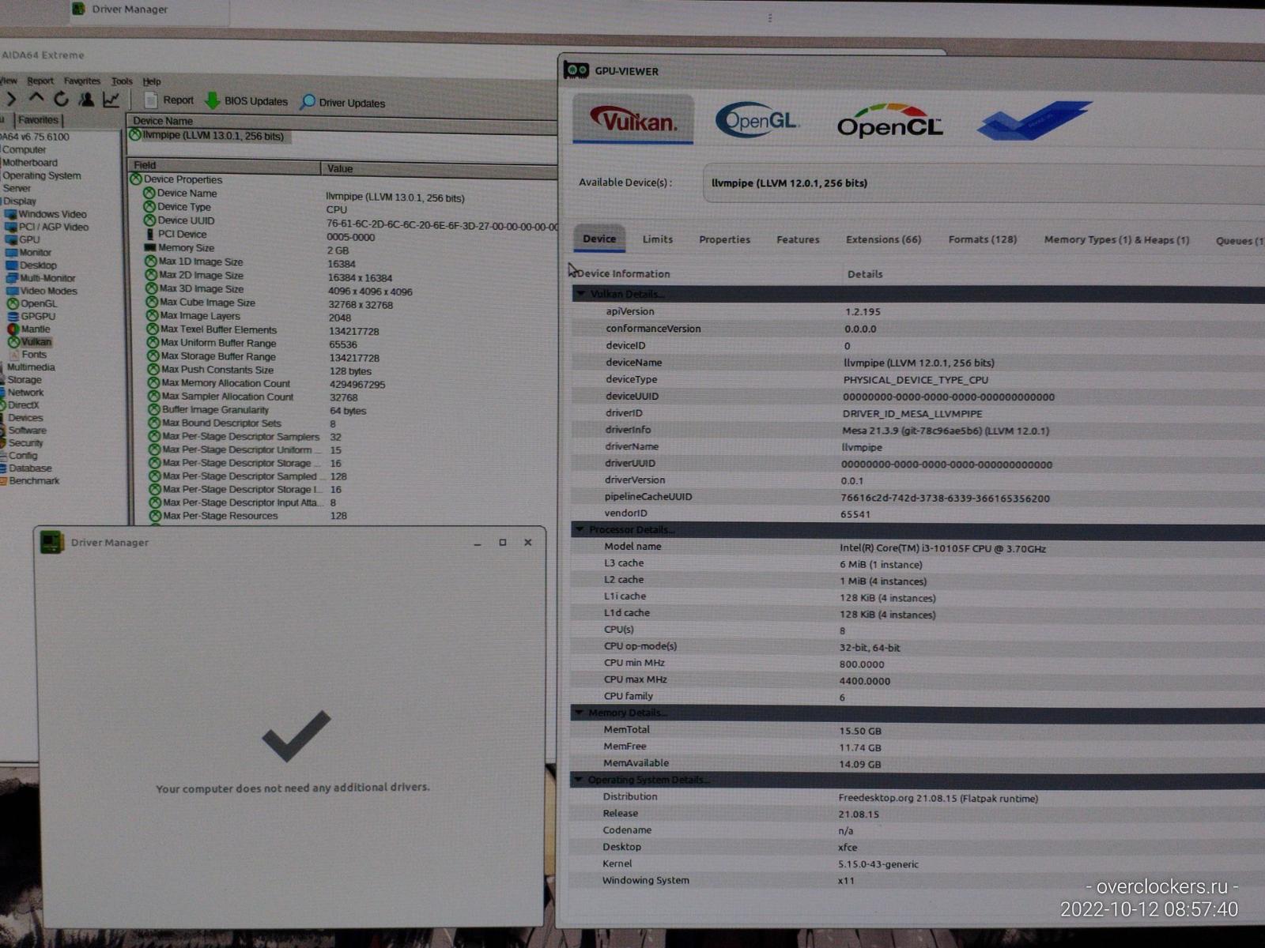
Task: Select Monitor in the AIDA64 tree
Action: (x=29, y=253)
